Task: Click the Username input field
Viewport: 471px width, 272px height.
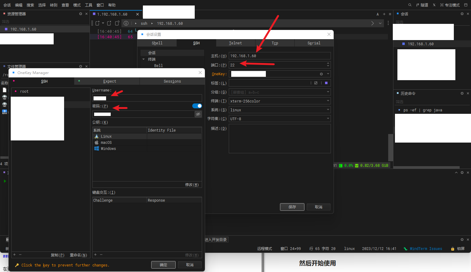Action: [147, 98]
